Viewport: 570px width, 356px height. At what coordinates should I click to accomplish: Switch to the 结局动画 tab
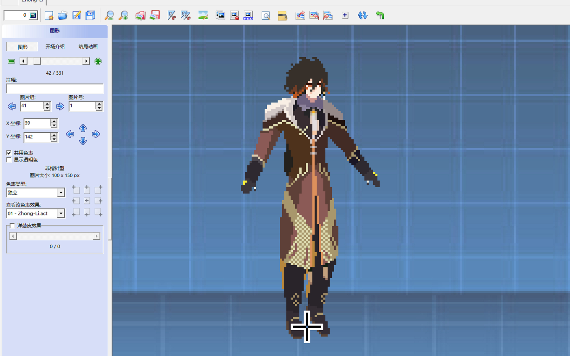pos(88,47)
